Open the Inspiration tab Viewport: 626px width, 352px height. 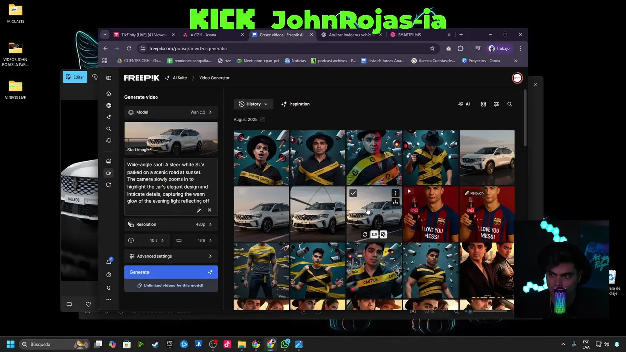tap(295, 104)
